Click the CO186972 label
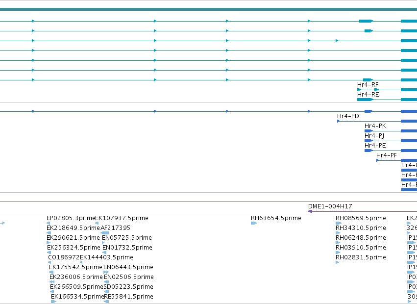This screenshot has width=417, height=304. 64,257
